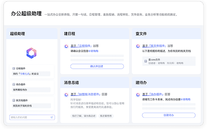Image resolution: width=207 pixels, height=129 pixels.
Task: Open the 基于「待办插件」回答 link
Action: coord(156,94)
